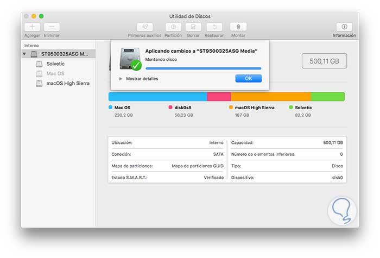Click the disk0s8 legend label
The width and height of the screenshot is (380, 258).
tap(183, 108)
